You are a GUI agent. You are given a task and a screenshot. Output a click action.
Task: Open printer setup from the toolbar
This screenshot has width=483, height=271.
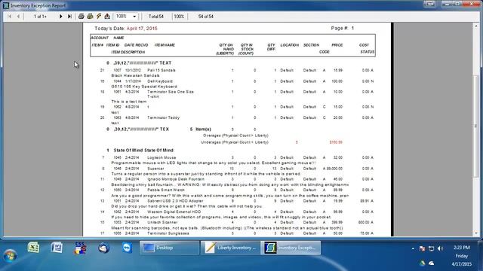pyautogui.click(x=90, y=17)
